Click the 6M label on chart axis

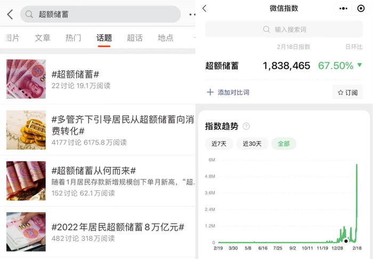tap(212, 160)
